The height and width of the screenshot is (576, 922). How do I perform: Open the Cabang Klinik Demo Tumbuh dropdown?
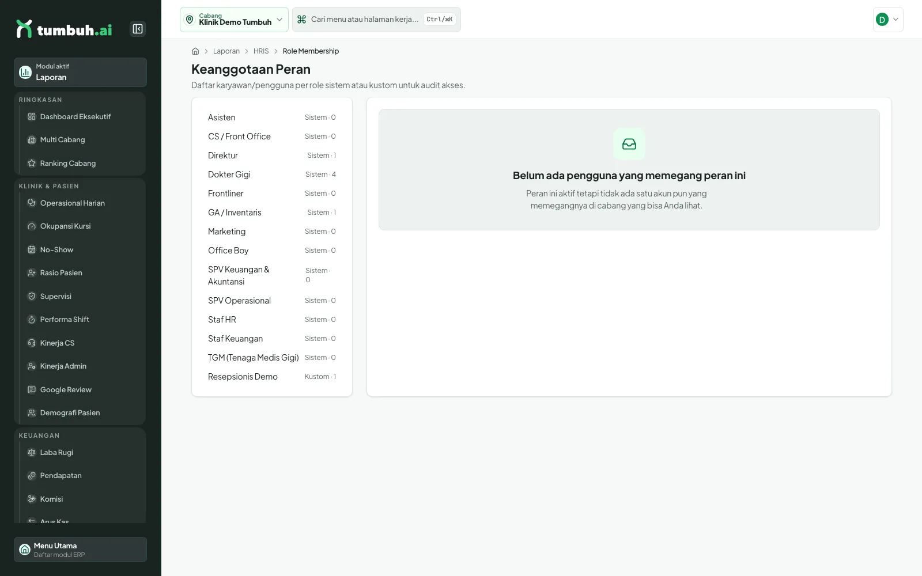point(234,20)
